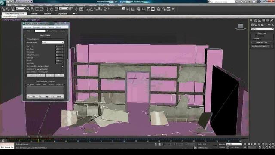Image resolution: width=275 pixels, height=155 pixels.
Task: Open the Utilities command panel tab
Action: (272, 20)
